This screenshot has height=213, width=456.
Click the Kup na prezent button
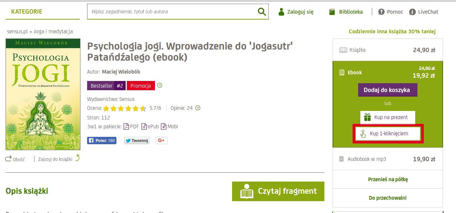[388, 117]
